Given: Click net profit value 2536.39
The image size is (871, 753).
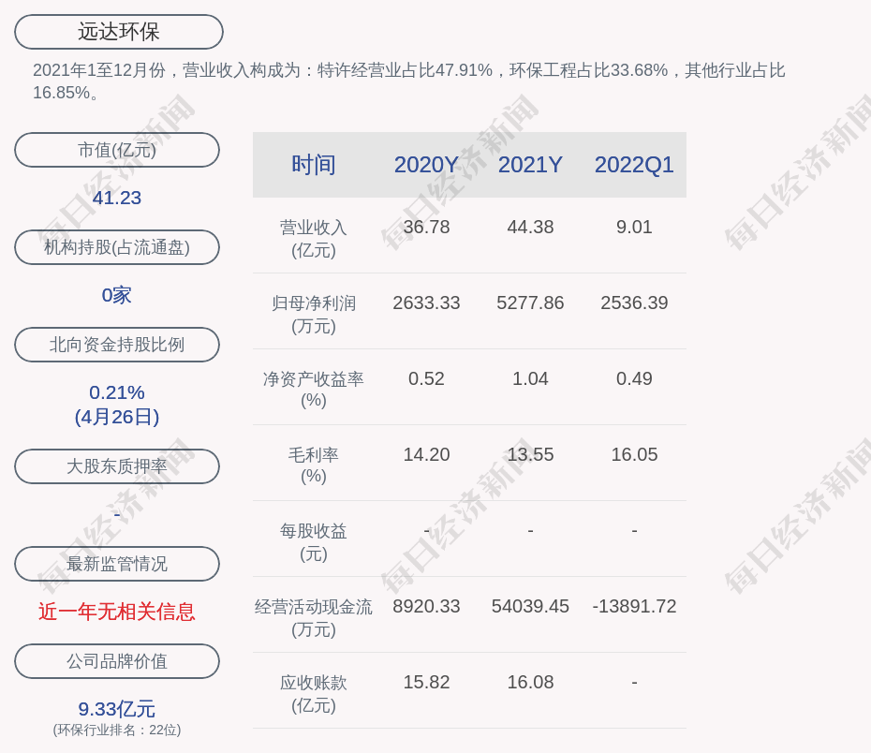Looking at the screenshot, I should pos(634,303).
